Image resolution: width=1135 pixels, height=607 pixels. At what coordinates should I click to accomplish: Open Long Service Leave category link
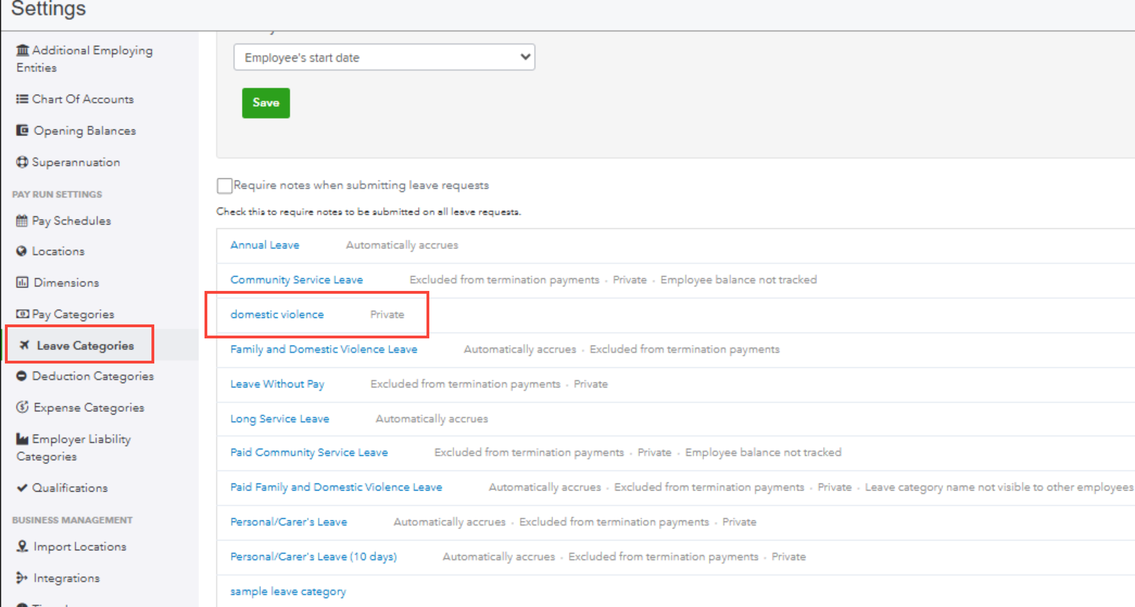tap(280, 419)
